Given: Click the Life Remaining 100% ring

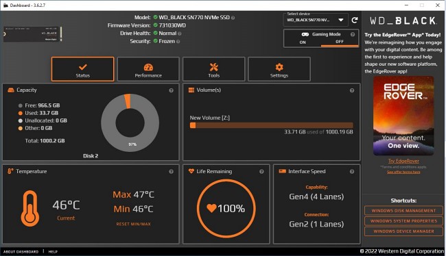Looking at the screenshot, I should pos(226,208).
